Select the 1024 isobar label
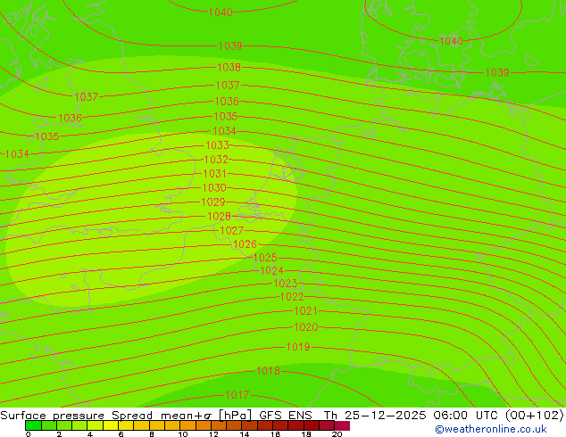Viewport: 566px width, 437px height. click(x=271, y=270)
